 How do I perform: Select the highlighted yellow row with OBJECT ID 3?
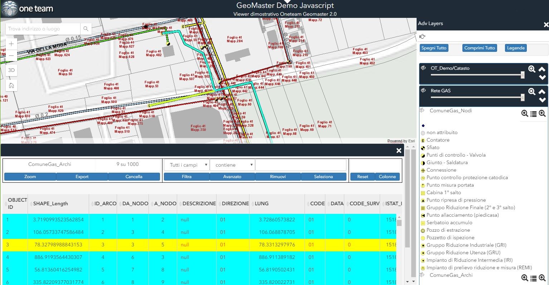click(199, 245)
